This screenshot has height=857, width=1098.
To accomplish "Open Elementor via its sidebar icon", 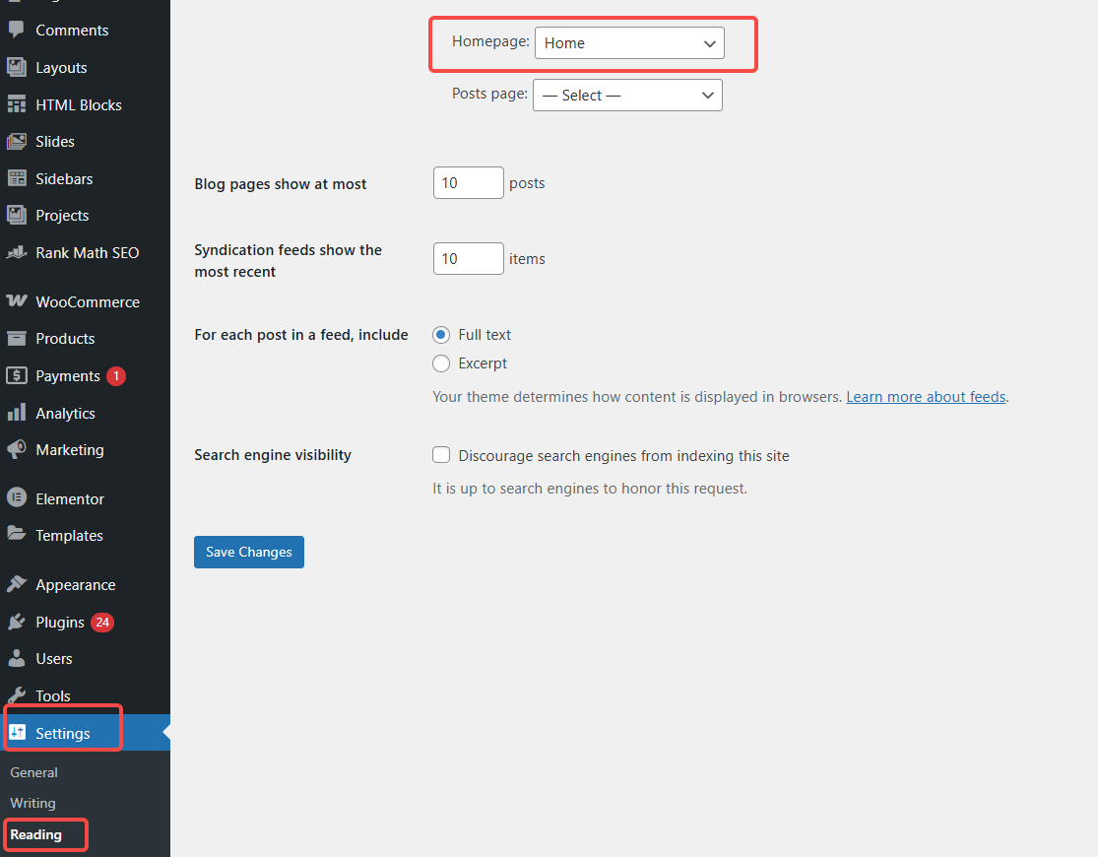I will [x=16, y=498].
